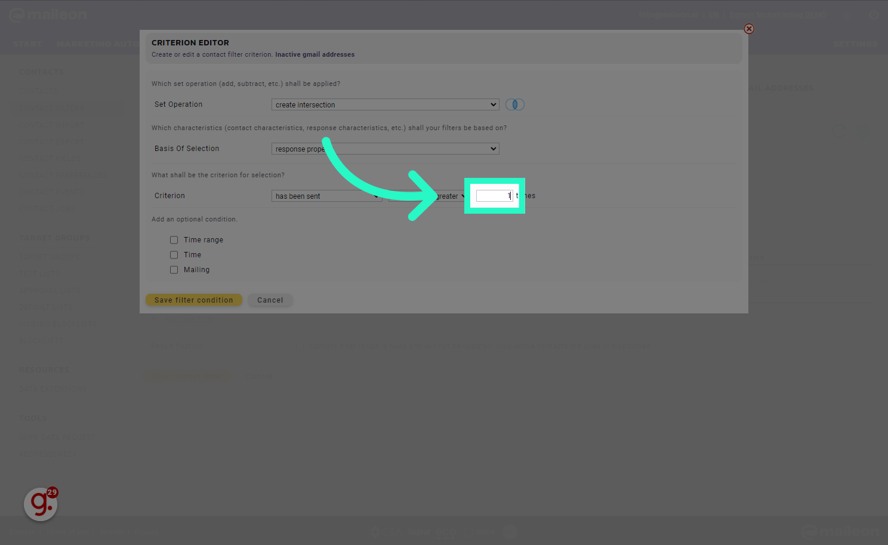
Task: Open GDPR DATA REQUEST in the sidebar
Action: 57,437
